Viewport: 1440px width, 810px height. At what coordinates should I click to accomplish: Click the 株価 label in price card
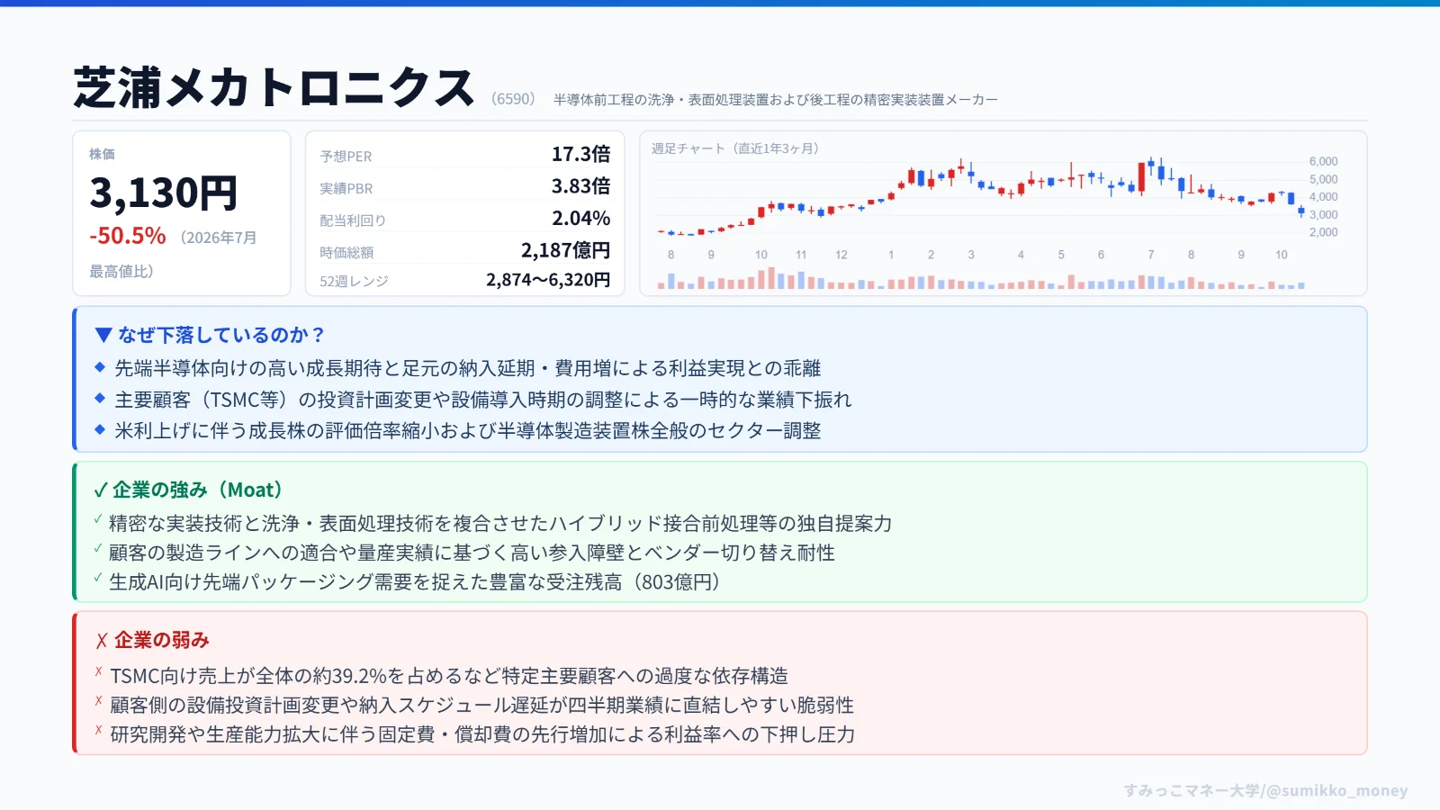click(102, 154)
